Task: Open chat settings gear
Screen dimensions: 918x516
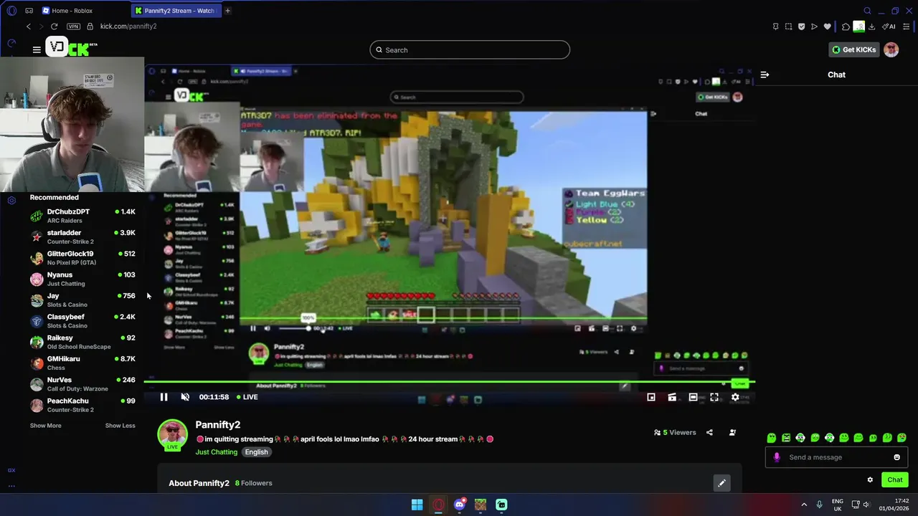Action: point(870,480)
